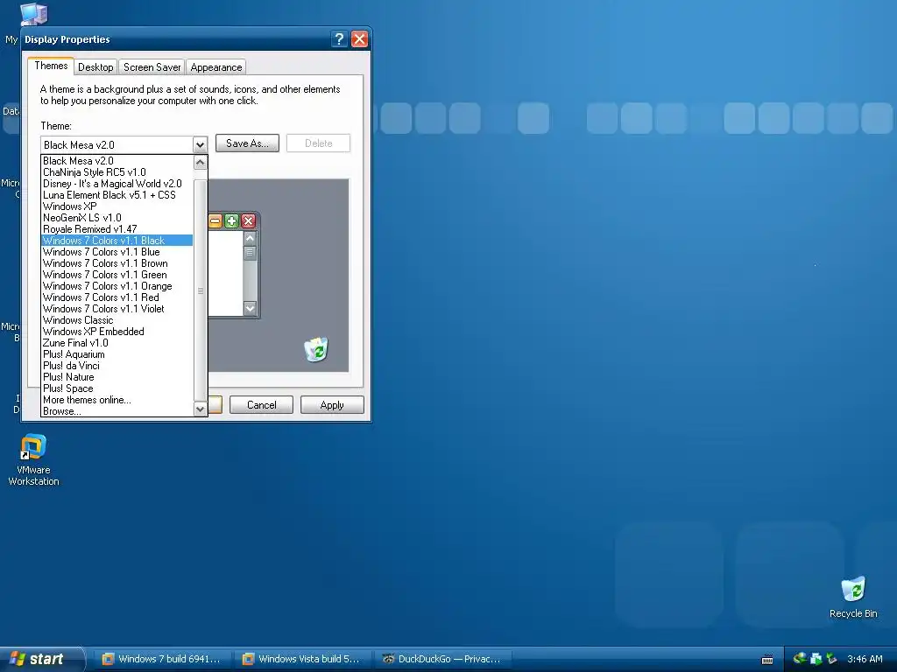This screenshot has height=672, width=897.
Task: Click preview window scrollbar up arrow
Action: point(250,238)
